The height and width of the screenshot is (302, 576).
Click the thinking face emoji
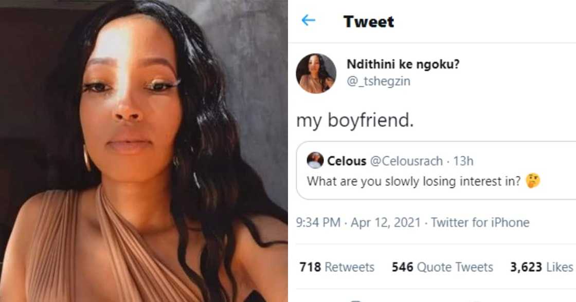coord(473,180)
